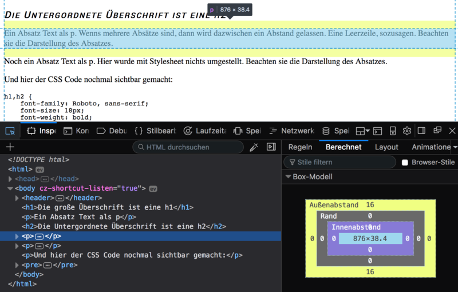
Task: Focus the HTML durchsuchen search field
Action: click(188, 147)
